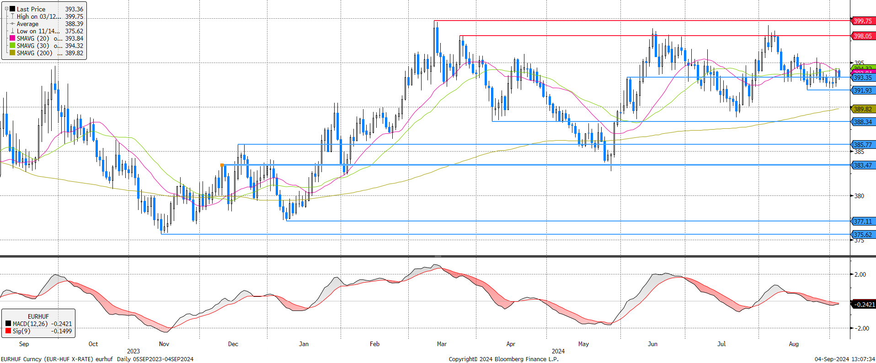This screenshot has height=363, width=876.
Task: Select the blue 377.11 price level tag
Action: point(863,221)
